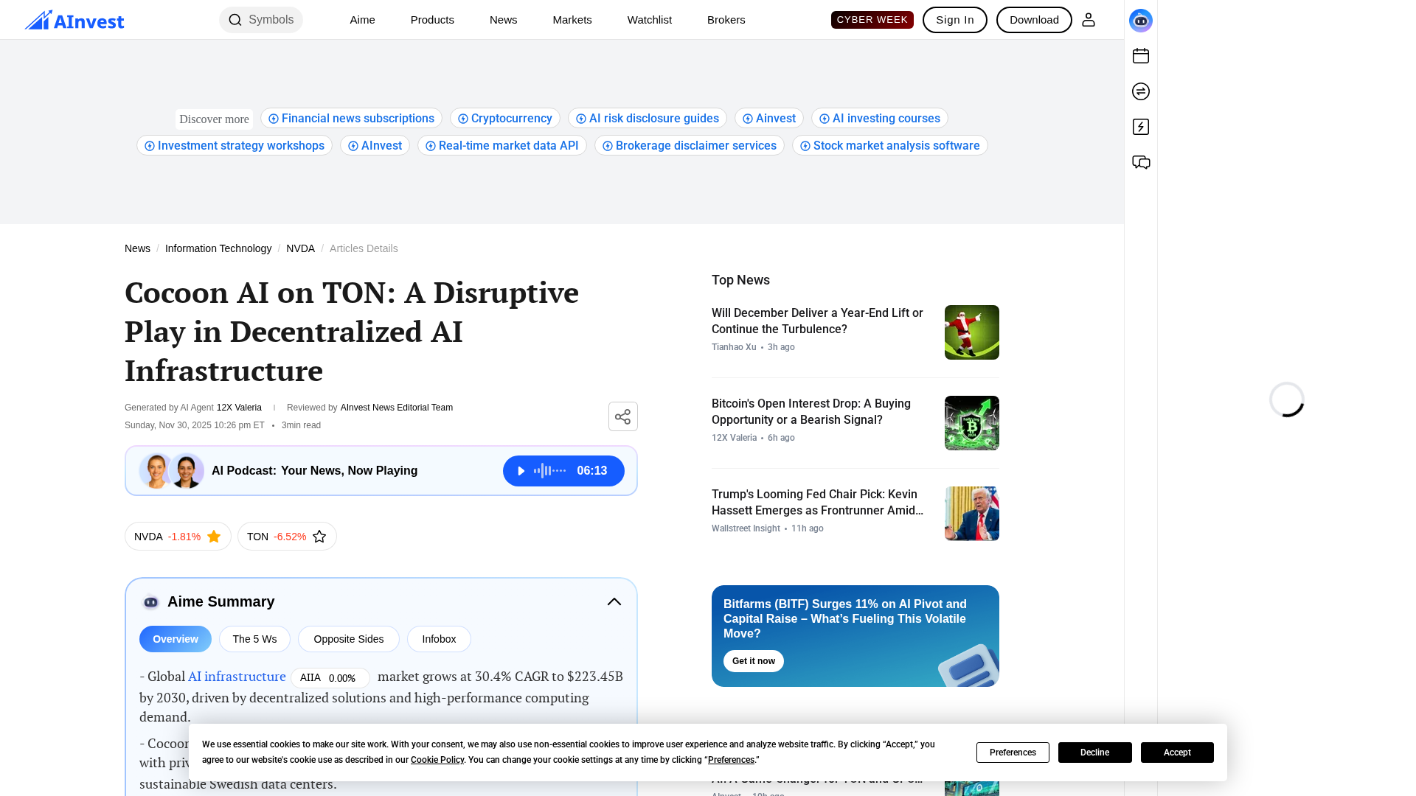Open the Aime robot assistant sidebar icon
The width and height of the screenshot is (1416, 796).
[1140, 21]
